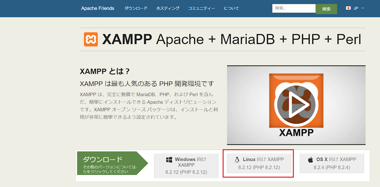
Task: Click the Apple logo icon
Action: click(310, 160)
